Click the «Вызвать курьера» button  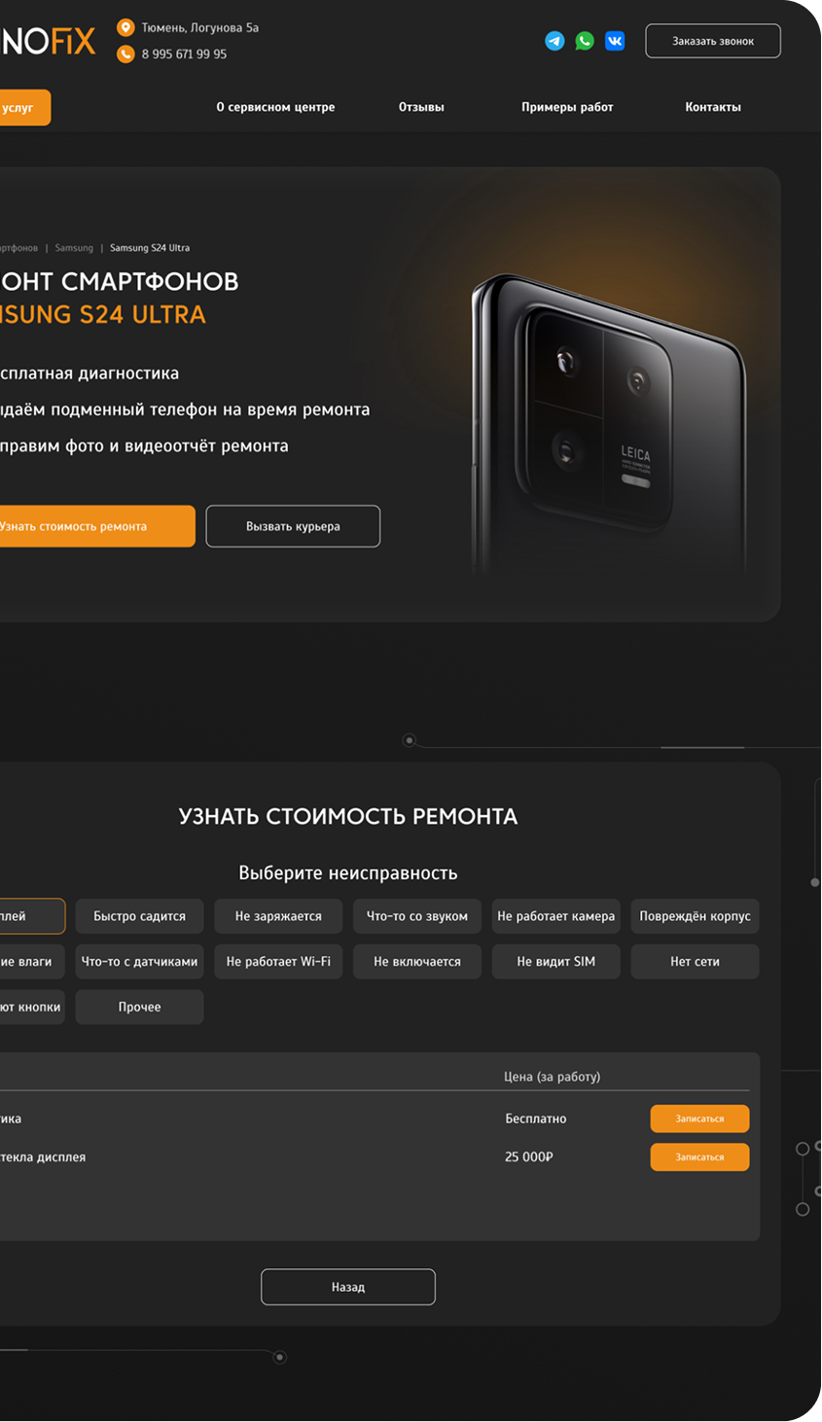tap(293, 526)
